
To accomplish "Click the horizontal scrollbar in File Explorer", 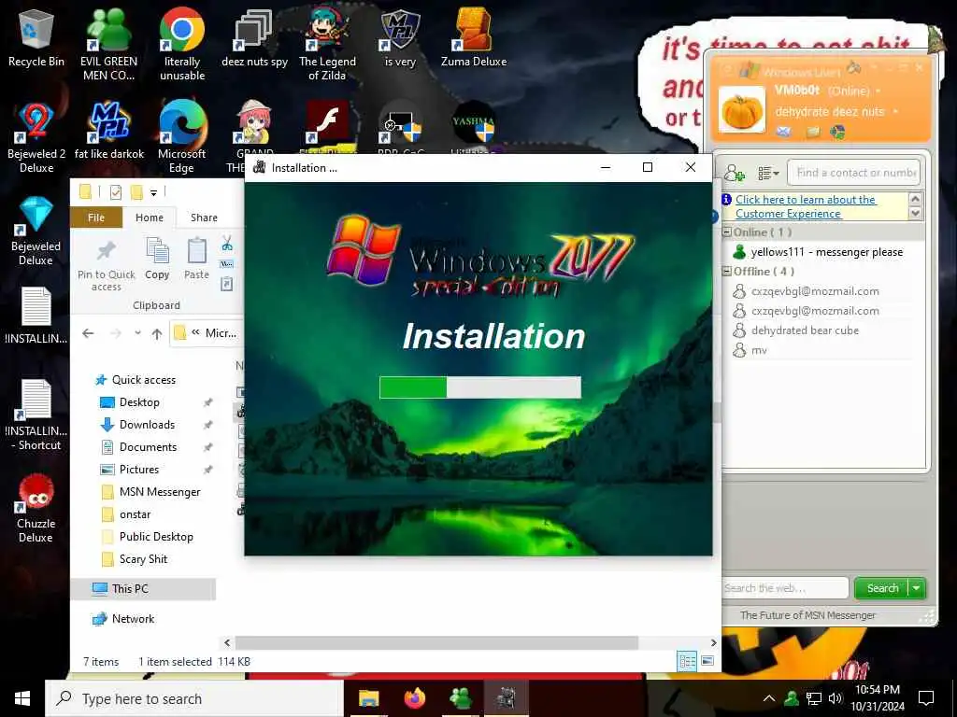I will [x=436, y=642].
